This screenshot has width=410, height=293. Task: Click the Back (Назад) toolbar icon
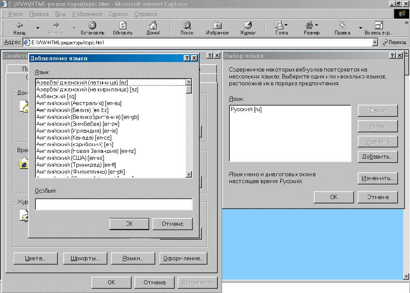pyautogui.click(x=19, y=25)
